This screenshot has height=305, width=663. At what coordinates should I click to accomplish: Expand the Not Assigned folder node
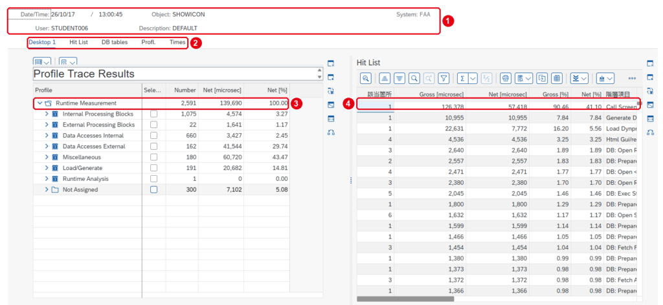point(47,190)
